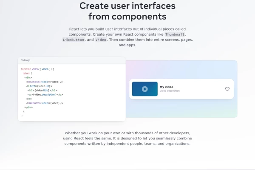This screenshot has height=170, width=255.
Task: Click the 'Create user interfaces from components' heading
Action: coord(127,11)
